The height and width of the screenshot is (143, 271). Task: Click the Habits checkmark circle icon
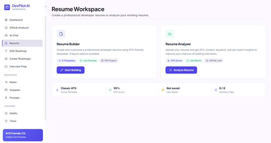6,113
